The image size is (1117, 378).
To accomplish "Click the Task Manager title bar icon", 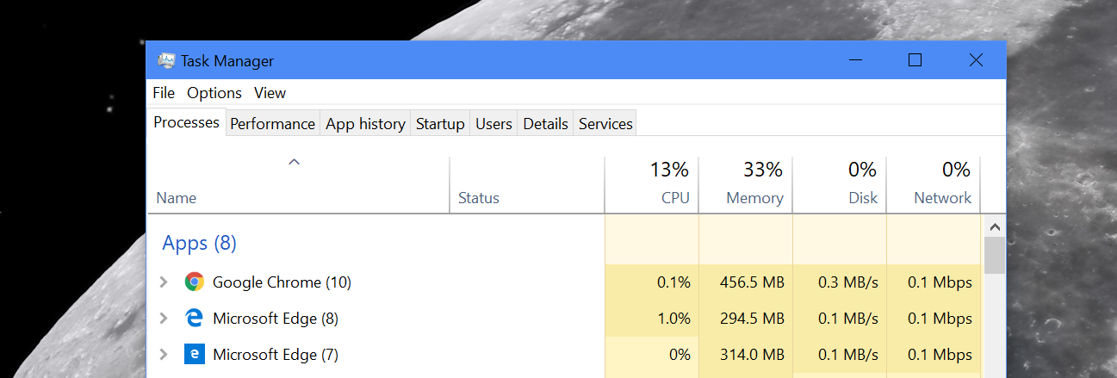I will [166, 60].
